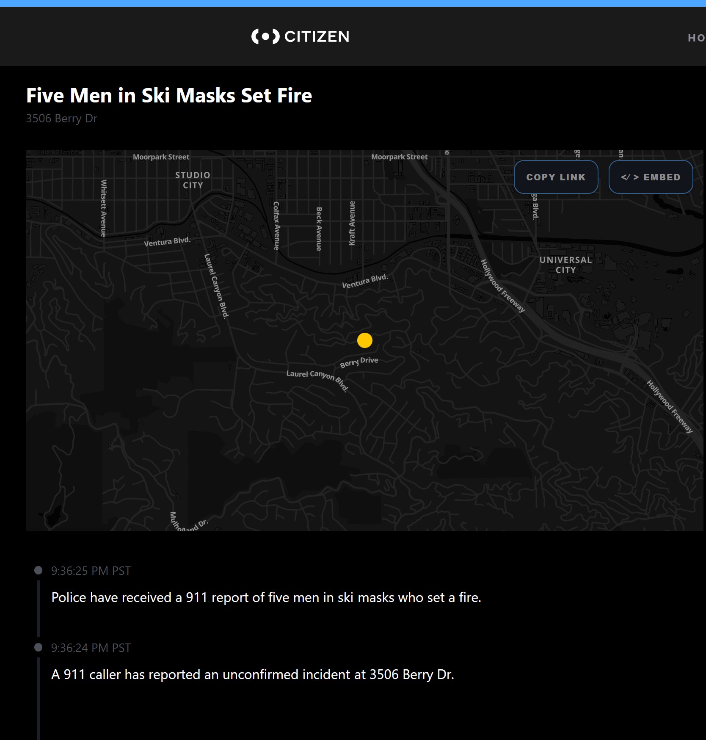Click update text about five men in ski masks

266,597
